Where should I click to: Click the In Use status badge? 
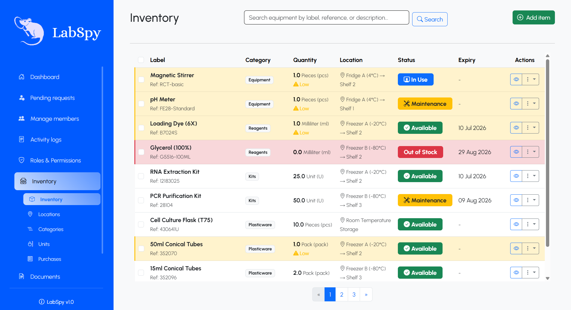point(415,80)
